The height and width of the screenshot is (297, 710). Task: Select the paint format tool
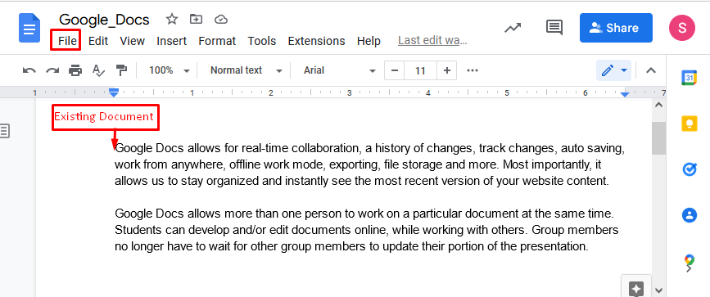pyautogui.click(x=121, y=70)
